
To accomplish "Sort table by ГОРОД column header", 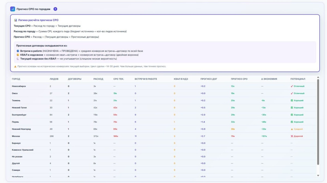I will [16, 79].
